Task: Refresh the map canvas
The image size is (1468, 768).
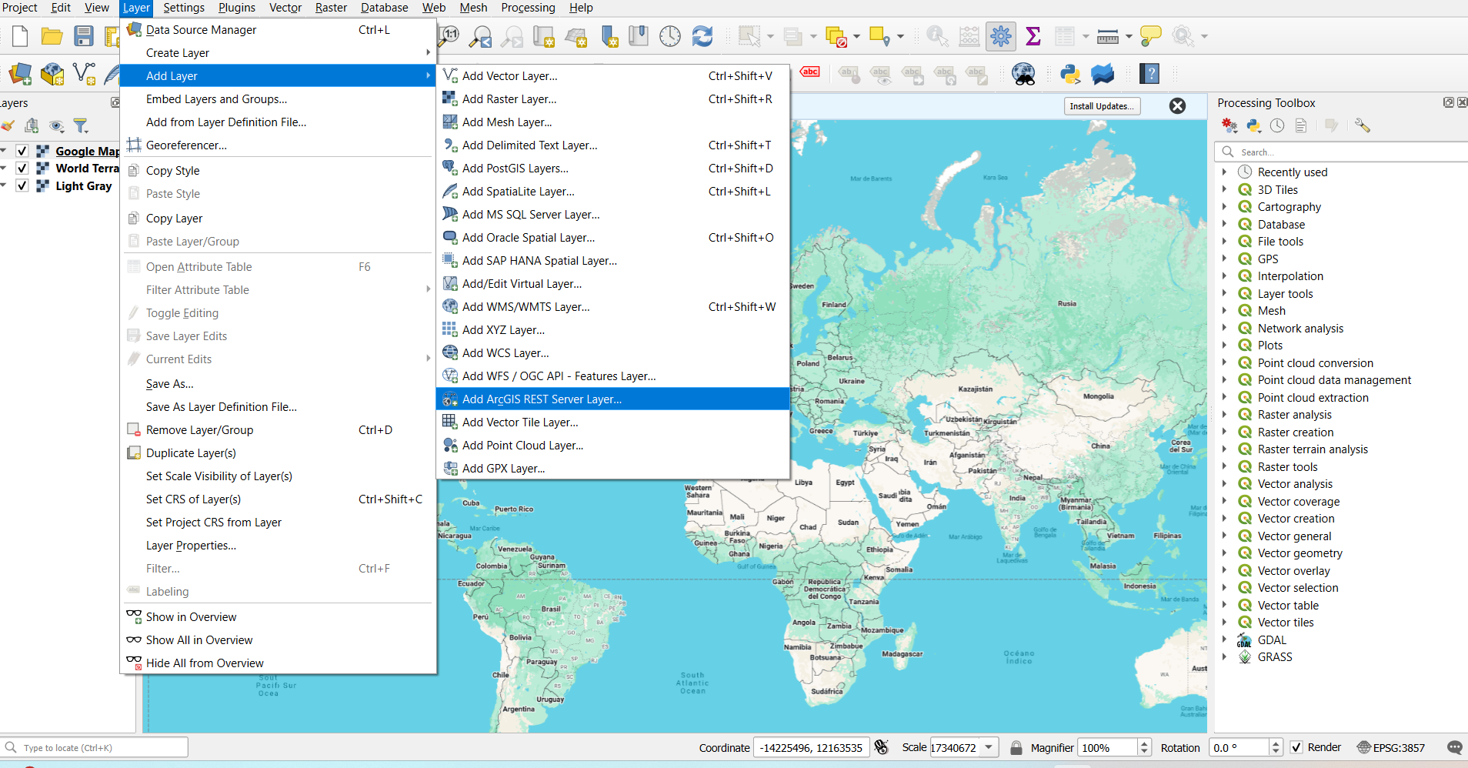Action: click(702, 35)
